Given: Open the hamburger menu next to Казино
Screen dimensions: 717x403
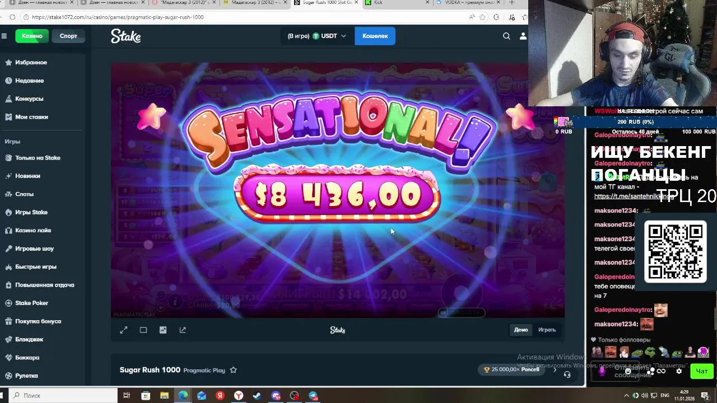Looking at the screenshot, I should pyautogui.click(x=4, y=36).
